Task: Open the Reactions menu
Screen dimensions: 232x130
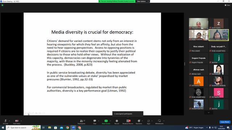Action: pos(139,122)
